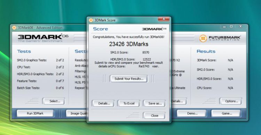261x135 pixels.
Task: Click 'HDR/SM3.0 Graphics Tests:' label
Action: coord(35,74)
